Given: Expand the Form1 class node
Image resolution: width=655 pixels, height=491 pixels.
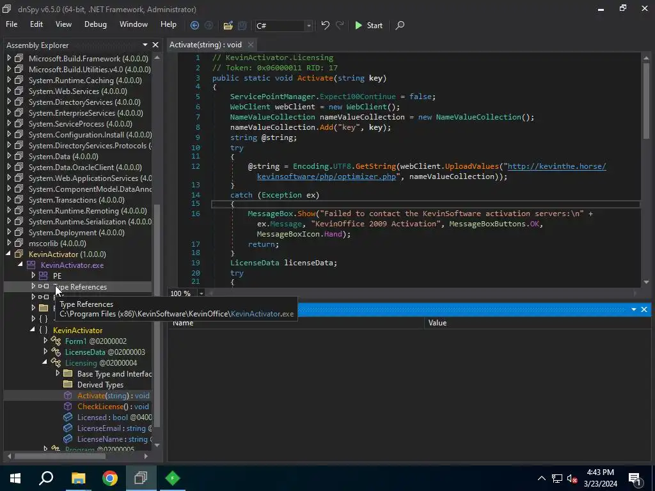Looking at the screenshot, I should (45, 340).
